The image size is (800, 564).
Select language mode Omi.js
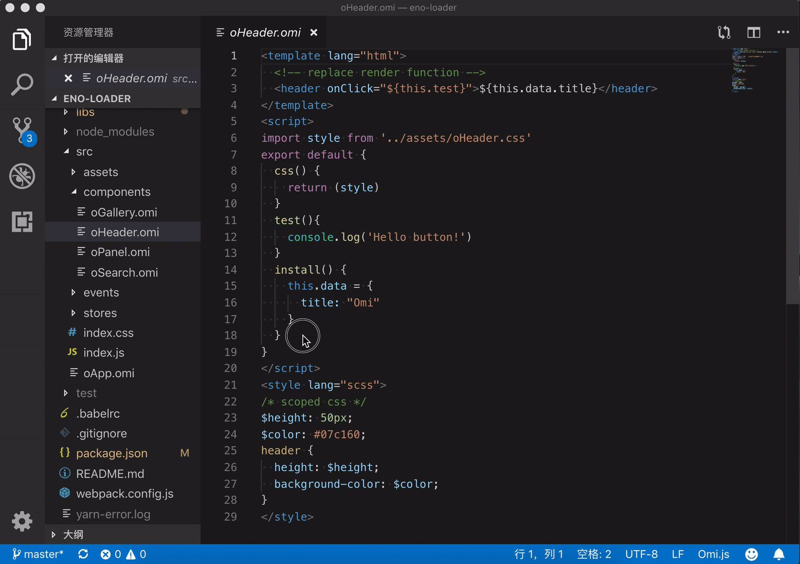(x=714, y=554)
